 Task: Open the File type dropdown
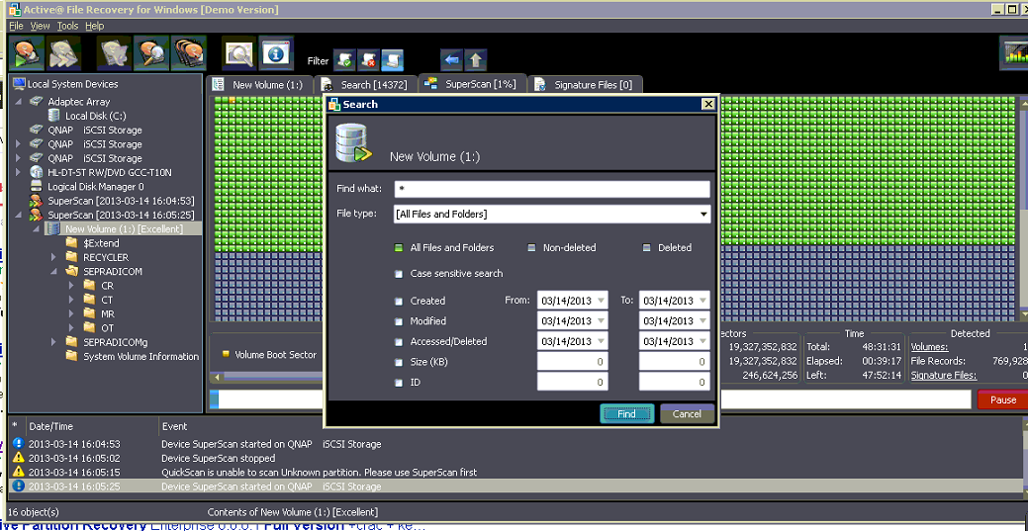click(703, 215)
